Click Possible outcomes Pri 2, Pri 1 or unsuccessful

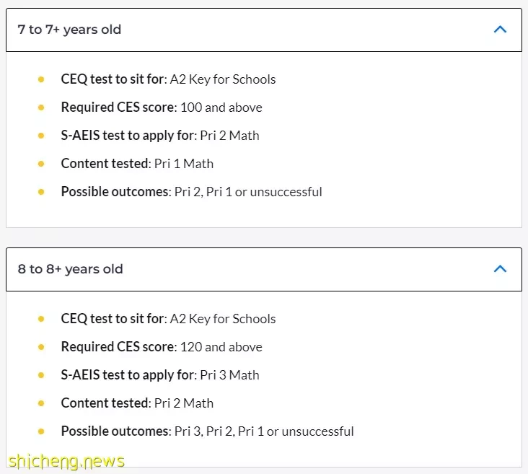pos(192,192)
